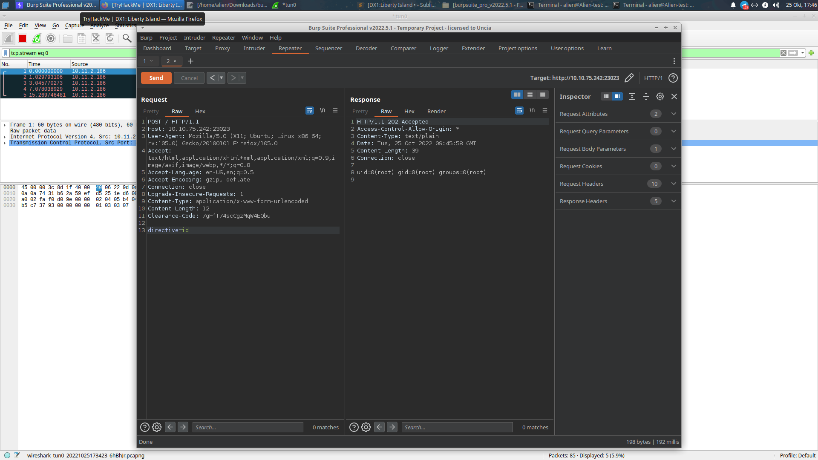
Task: Edit the Repeater target using the pencil icon
Action: click(x=629, y=78)
